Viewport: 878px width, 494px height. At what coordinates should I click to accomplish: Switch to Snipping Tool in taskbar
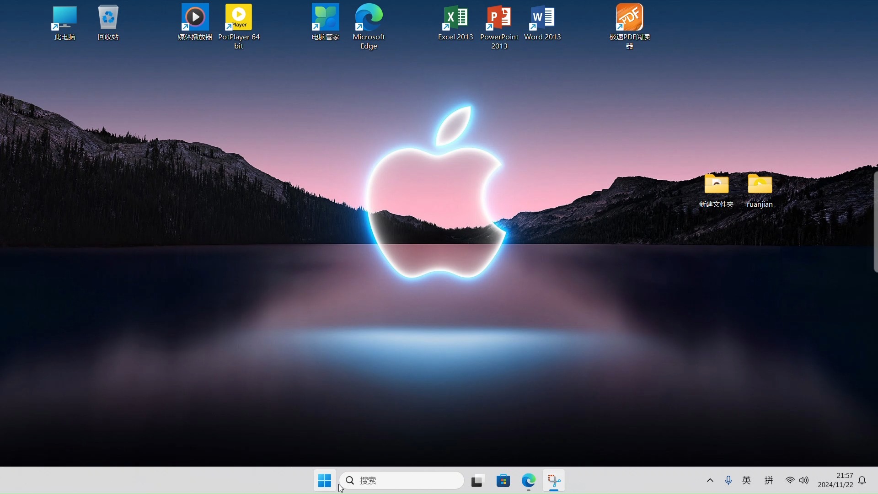pyautogui.click(x=554, y=480)
